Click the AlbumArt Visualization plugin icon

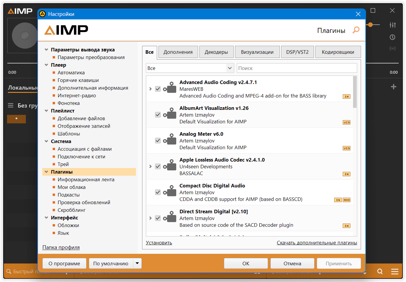click(x=170, y=114)
